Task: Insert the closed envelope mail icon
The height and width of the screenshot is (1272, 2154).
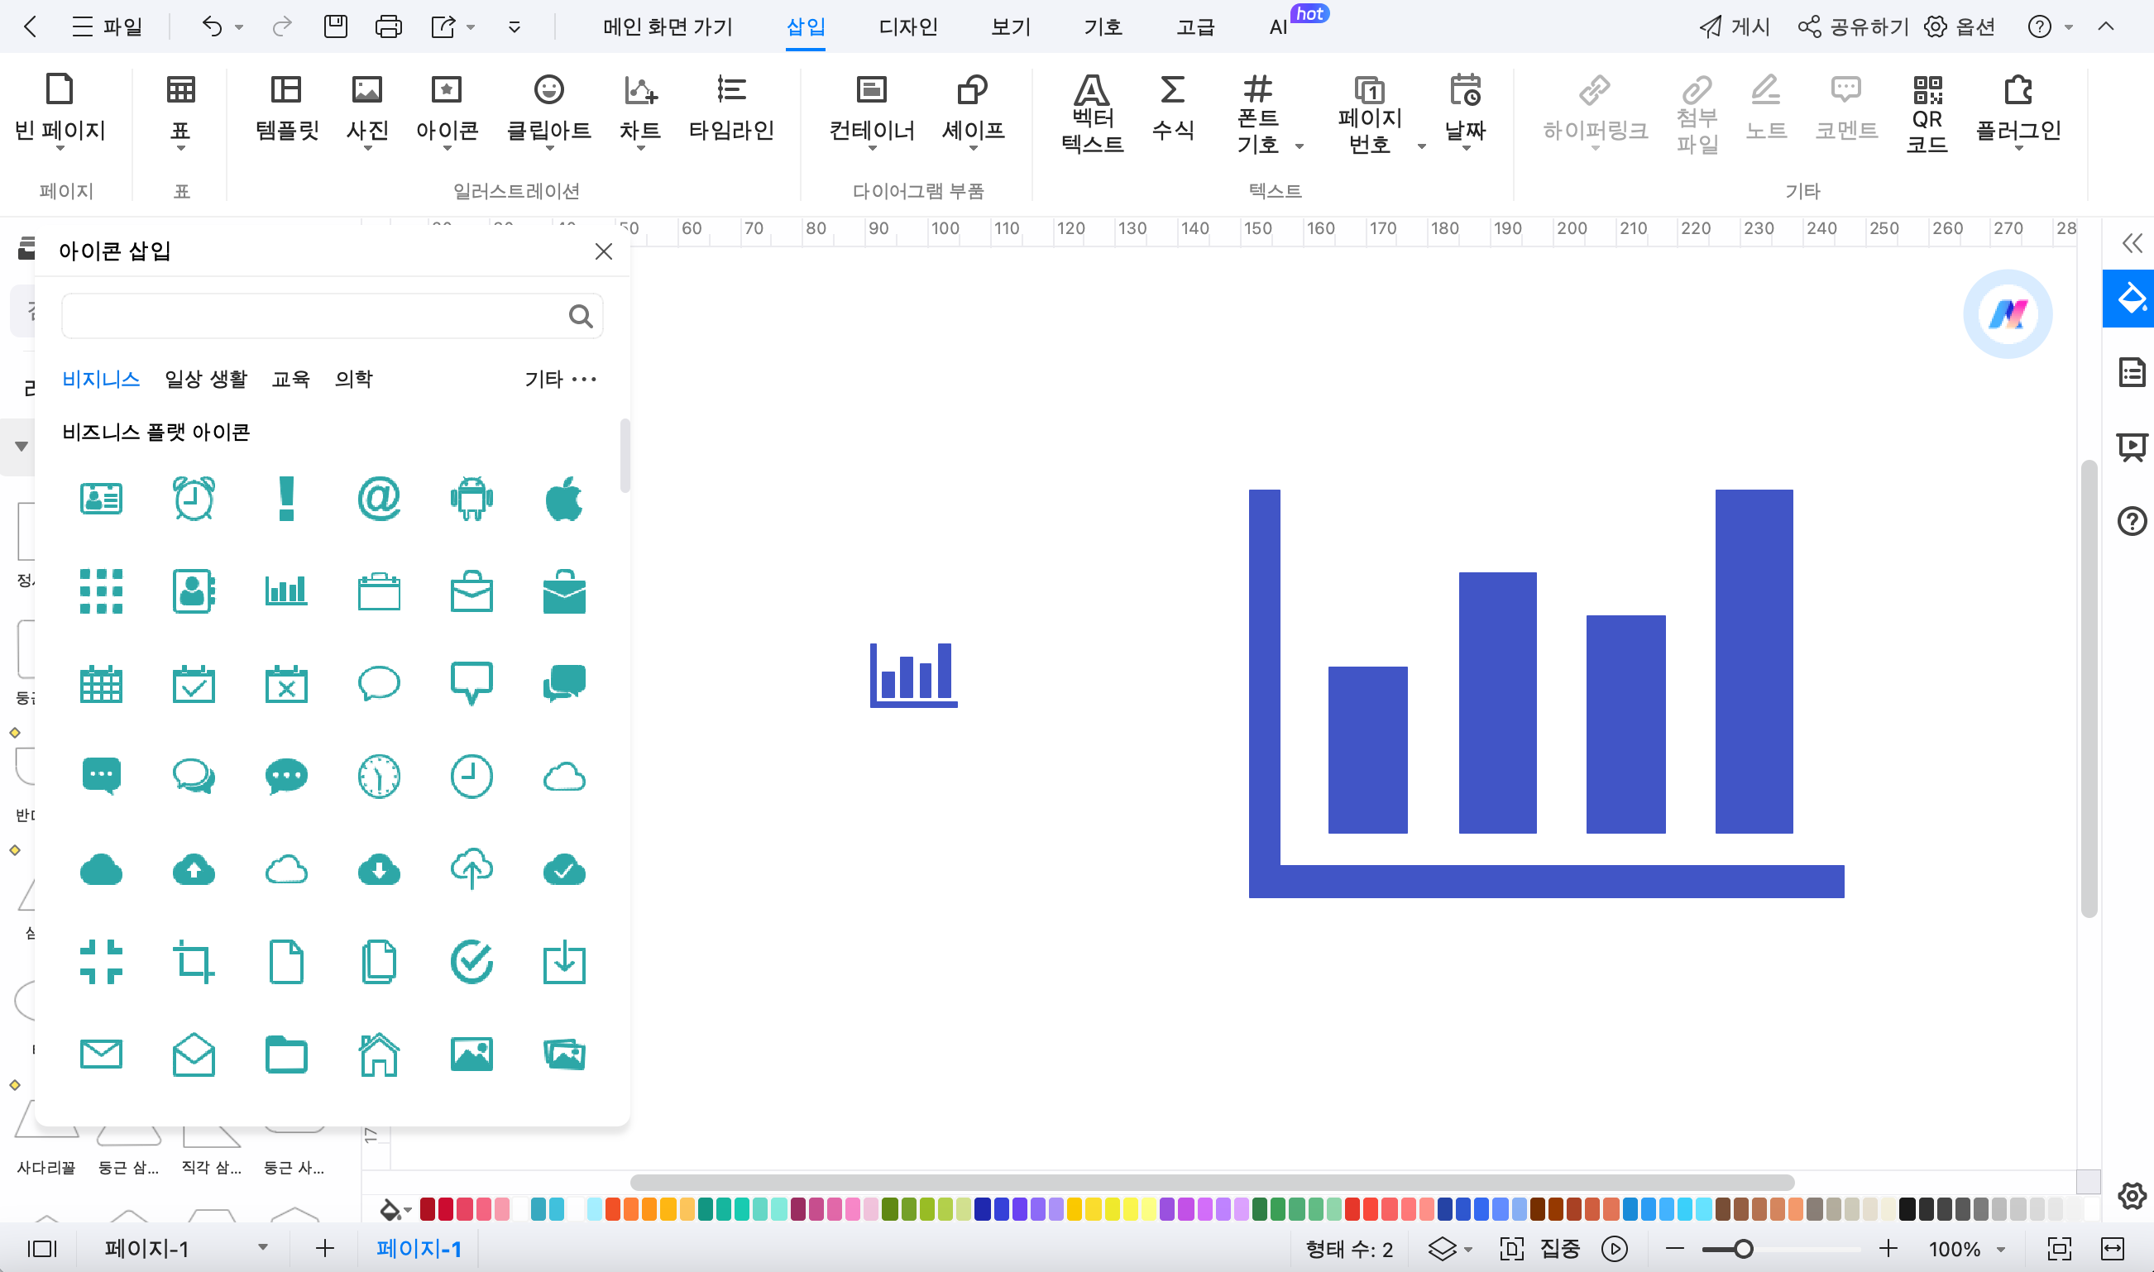Action: pyautogui.click(x=101, y=1054)
